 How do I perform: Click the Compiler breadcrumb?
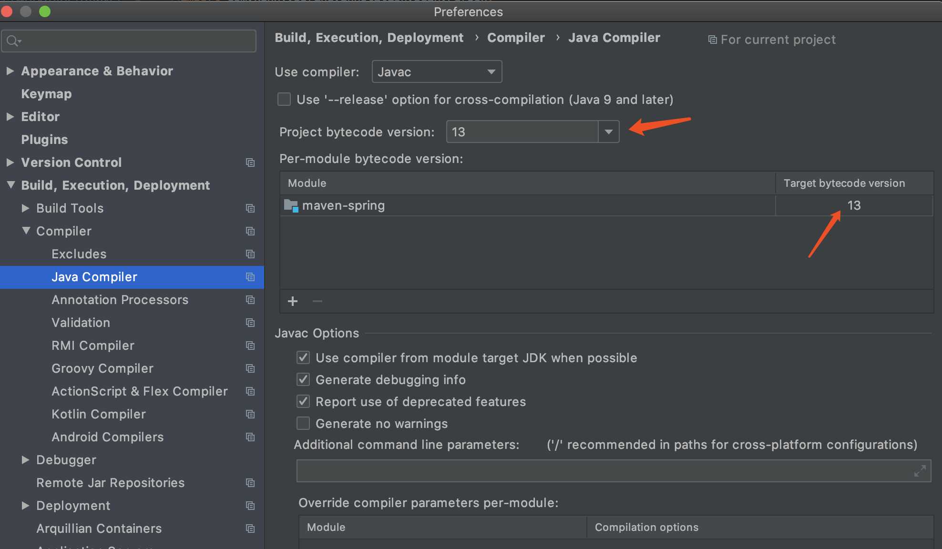click(516, 38)
